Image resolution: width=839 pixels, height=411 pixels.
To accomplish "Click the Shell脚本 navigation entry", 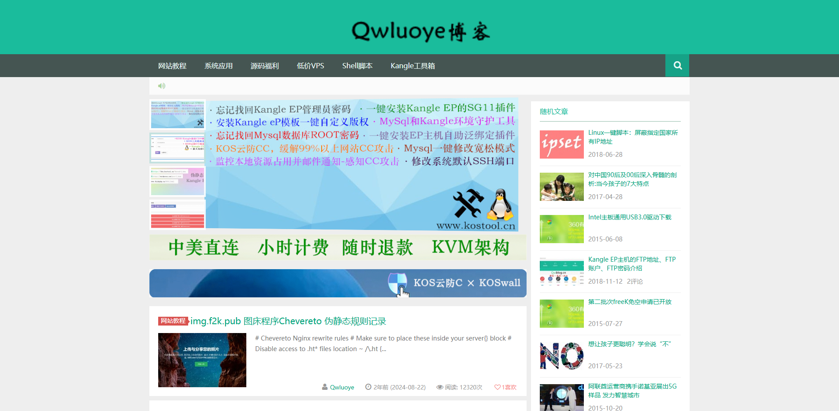I will click(357, 65).
